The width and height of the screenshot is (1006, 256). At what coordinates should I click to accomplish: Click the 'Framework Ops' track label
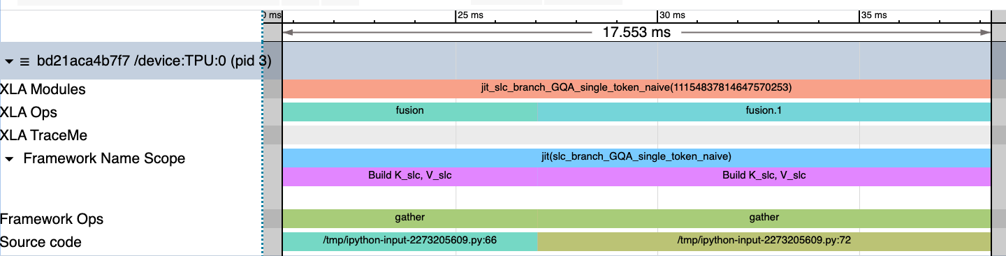[x=52, y=219]
